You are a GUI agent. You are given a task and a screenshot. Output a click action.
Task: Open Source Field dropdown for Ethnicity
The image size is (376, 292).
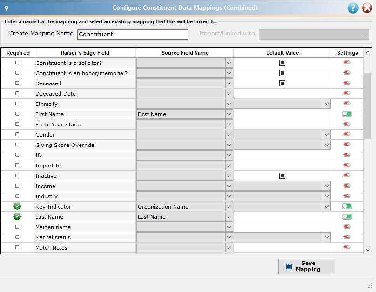pyautogui.click(x=229, y=104)
